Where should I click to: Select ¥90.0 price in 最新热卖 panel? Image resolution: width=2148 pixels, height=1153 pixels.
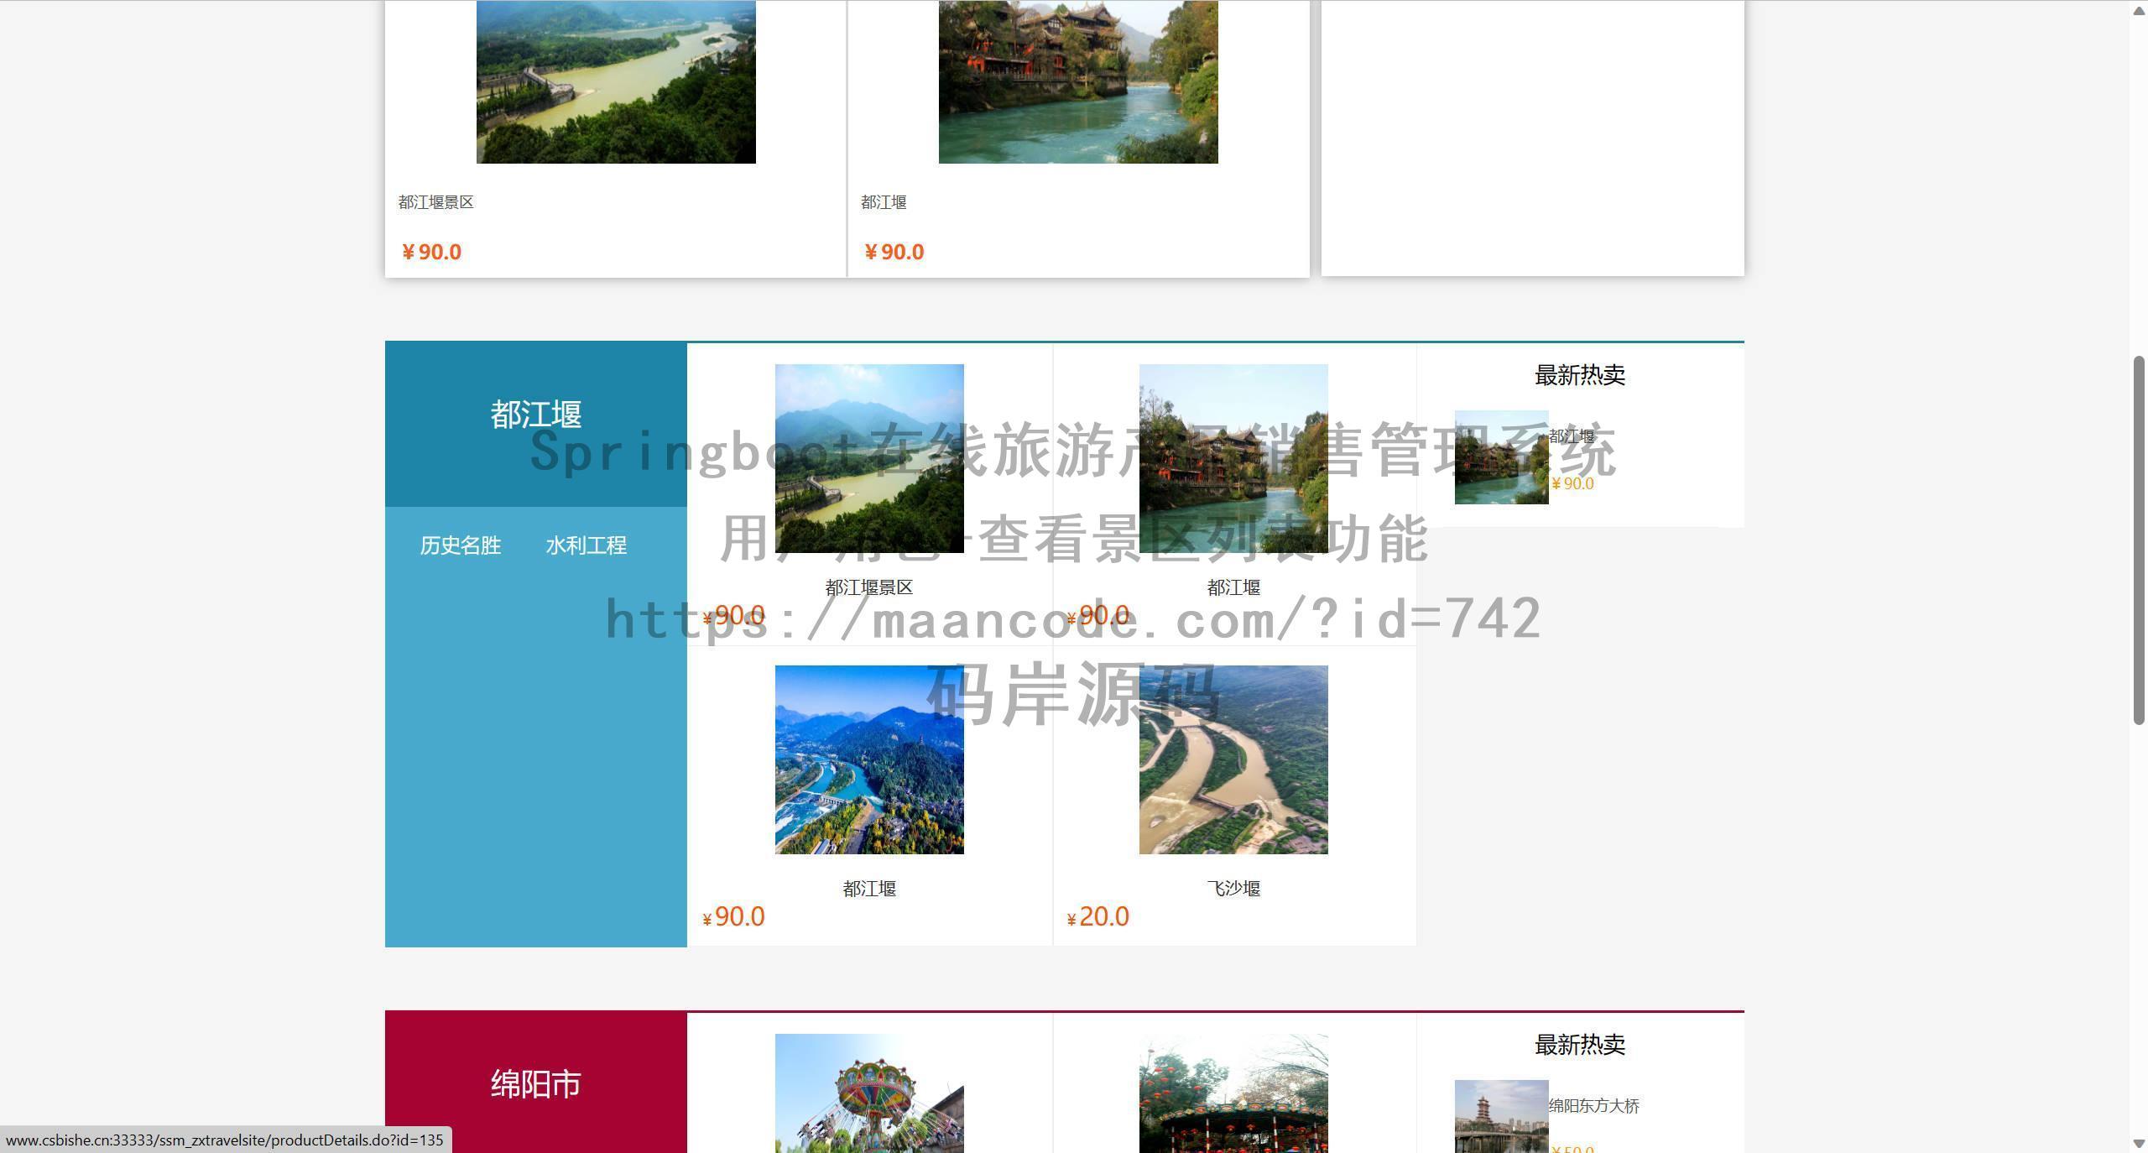pyautogui.click(x=1572, y=483)
